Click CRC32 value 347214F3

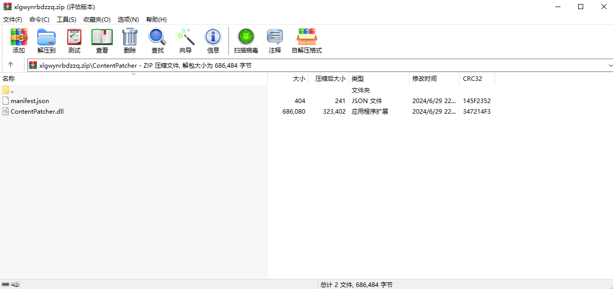pos(477,111)
